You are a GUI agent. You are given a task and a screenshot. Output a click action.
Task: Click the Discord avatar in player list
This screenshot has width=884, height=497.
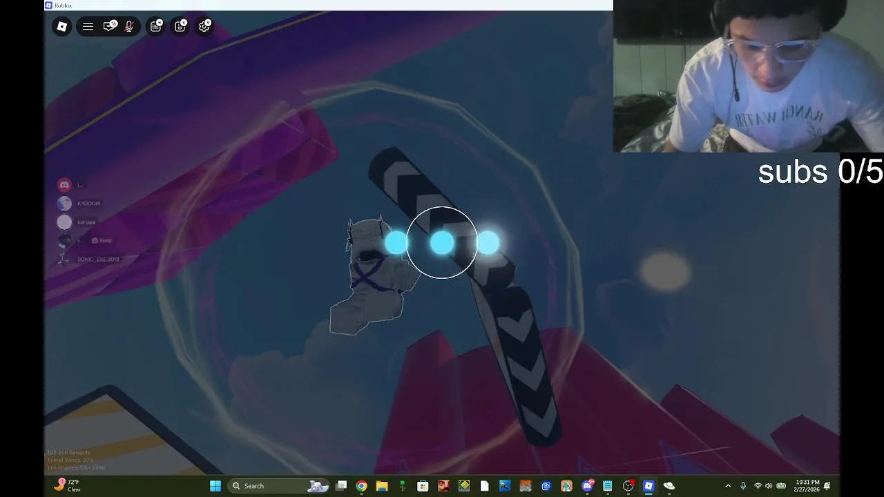[64, 185]
